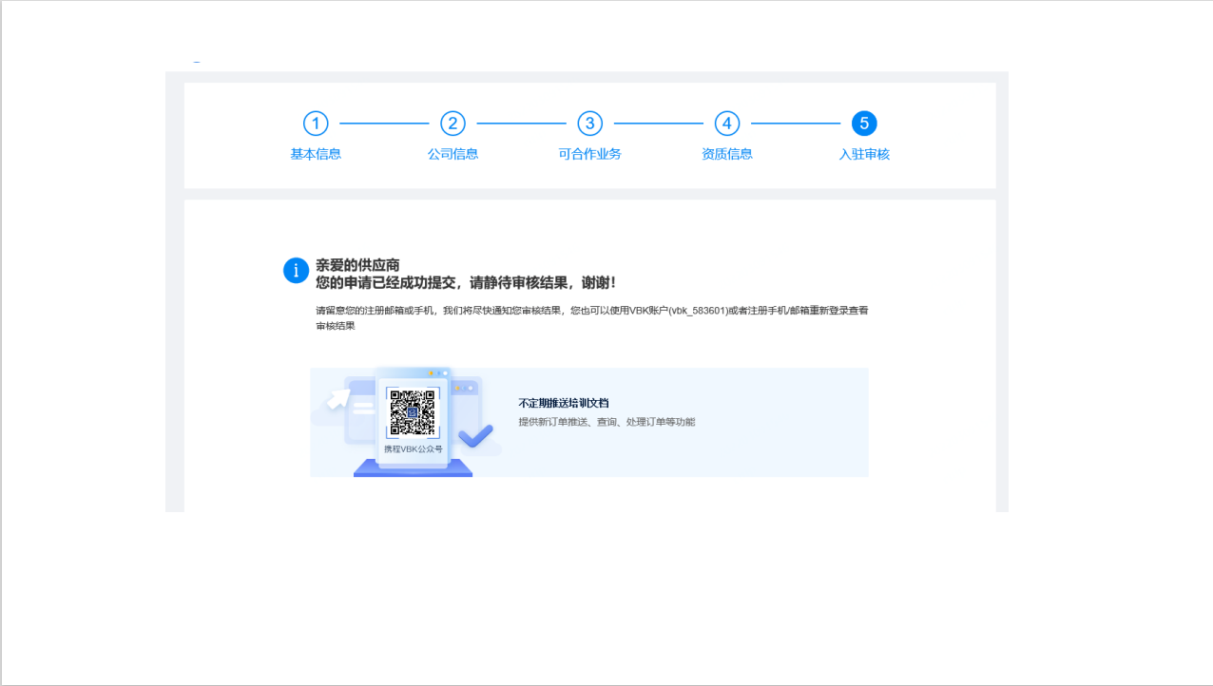Click the VBK QR code image
The image size is (1213, 686).
tap(413, 413)
